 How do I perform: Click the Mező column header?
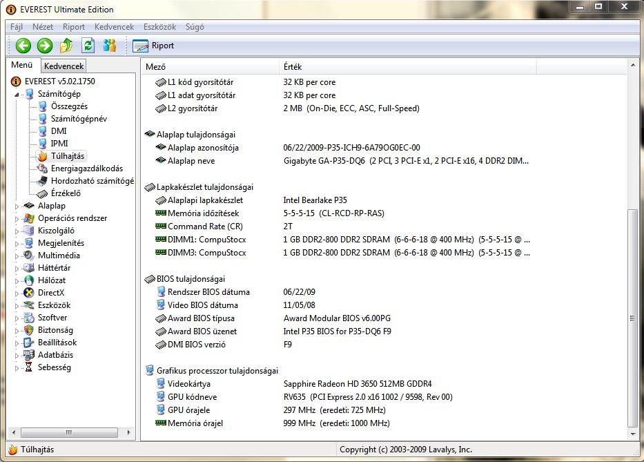coord(211,66)
